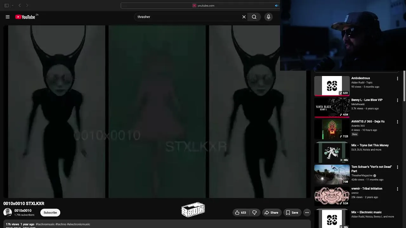Click the title Ambidextrous
The height and width of the screenshot is (228, 406).
(361, 78)
